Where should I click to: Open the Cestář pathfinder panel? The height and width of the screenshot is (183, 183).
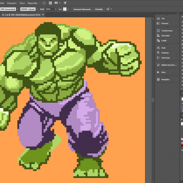tap(158, 41)
